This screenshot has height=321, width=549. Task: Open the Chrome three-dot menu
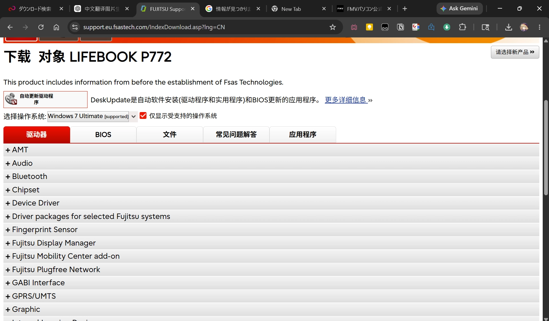coord(539,27)
